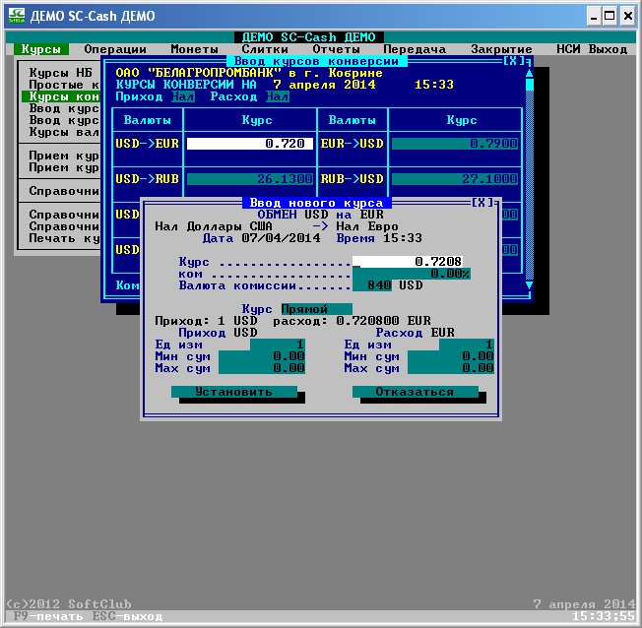
Task: Click Мах сум field under Расход EUR
Action: [x=451, y=368]
